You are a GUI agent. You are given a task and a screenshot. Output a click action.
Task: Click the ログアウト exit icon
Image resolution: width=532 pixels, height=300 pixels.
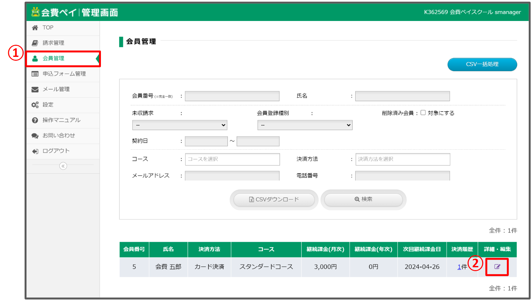pos(35,151)
